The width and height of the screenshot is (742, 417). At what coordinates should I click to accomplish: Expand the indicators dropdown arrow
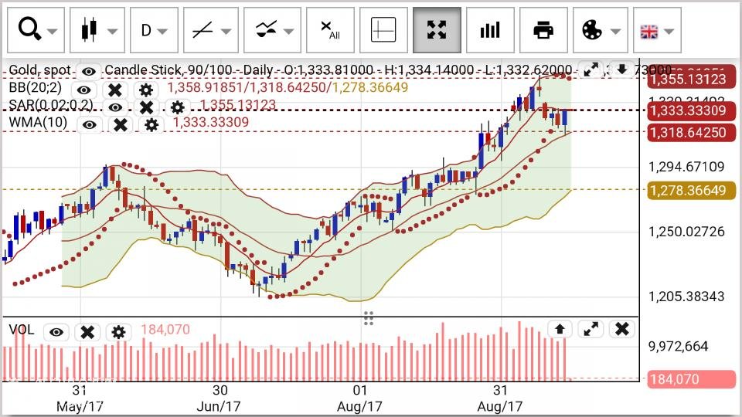pyautogui.click(x=288, y=32)
